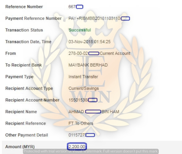Screen dimensions: 182x154
Task: Click the circled amount 2,200.00
Action: [77, 147]
